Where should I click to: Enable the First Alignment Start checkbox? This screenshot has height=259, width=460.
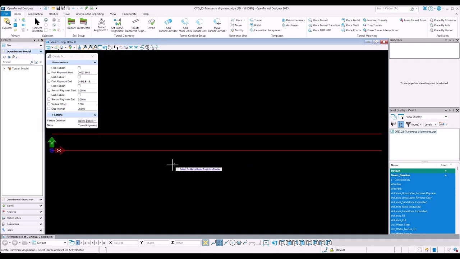[x=49, y=72]
